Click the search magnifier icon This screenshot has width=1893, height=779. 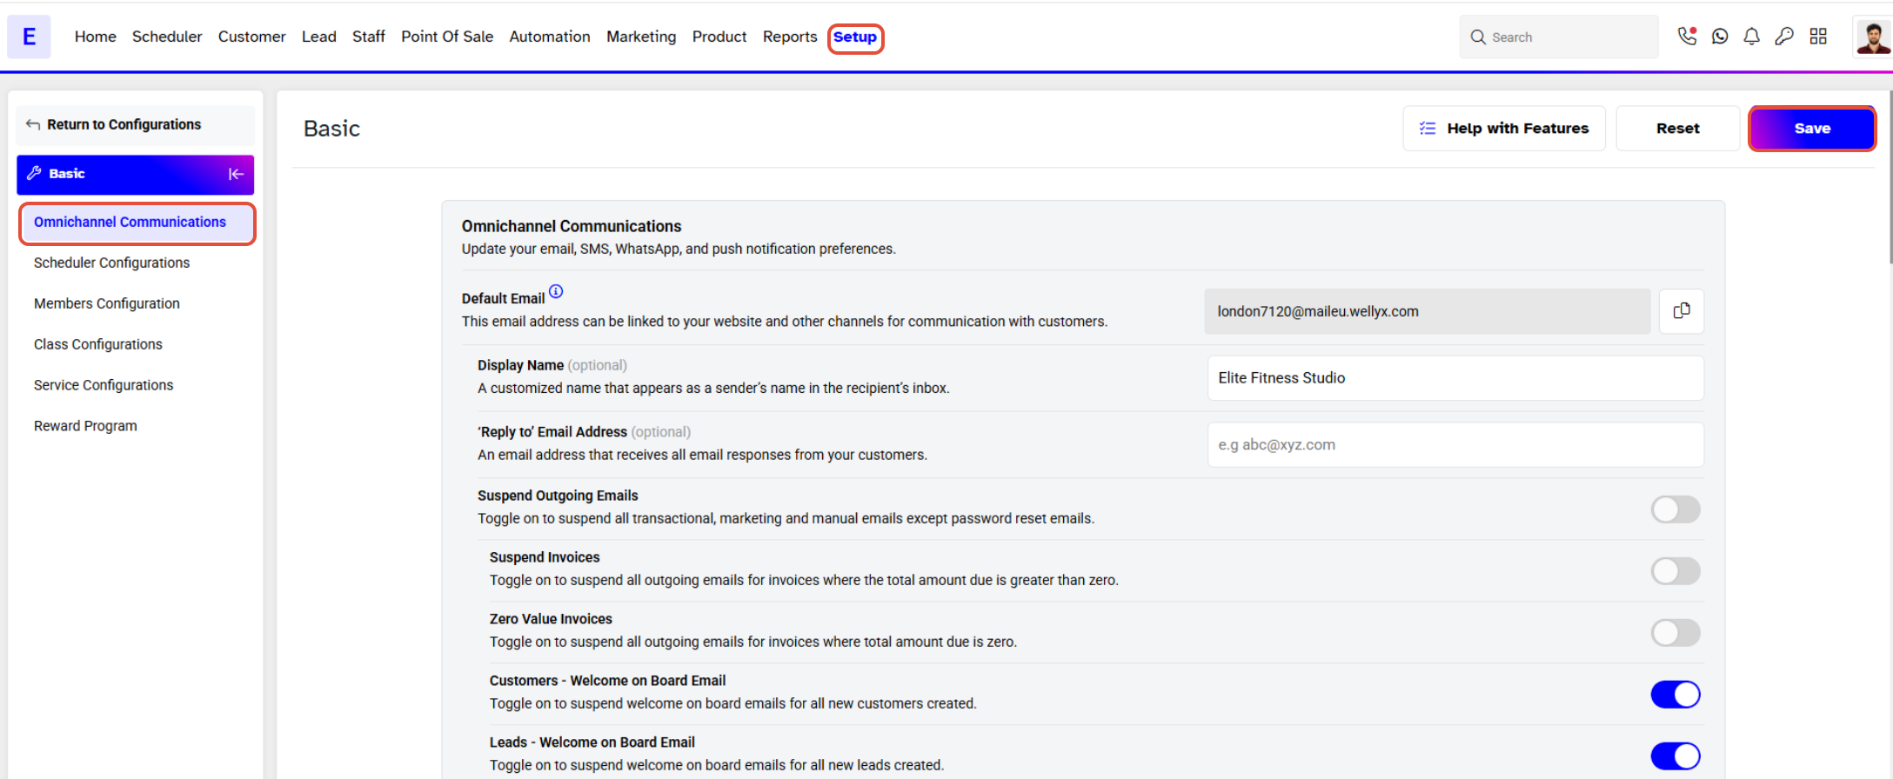point(1478,37)
